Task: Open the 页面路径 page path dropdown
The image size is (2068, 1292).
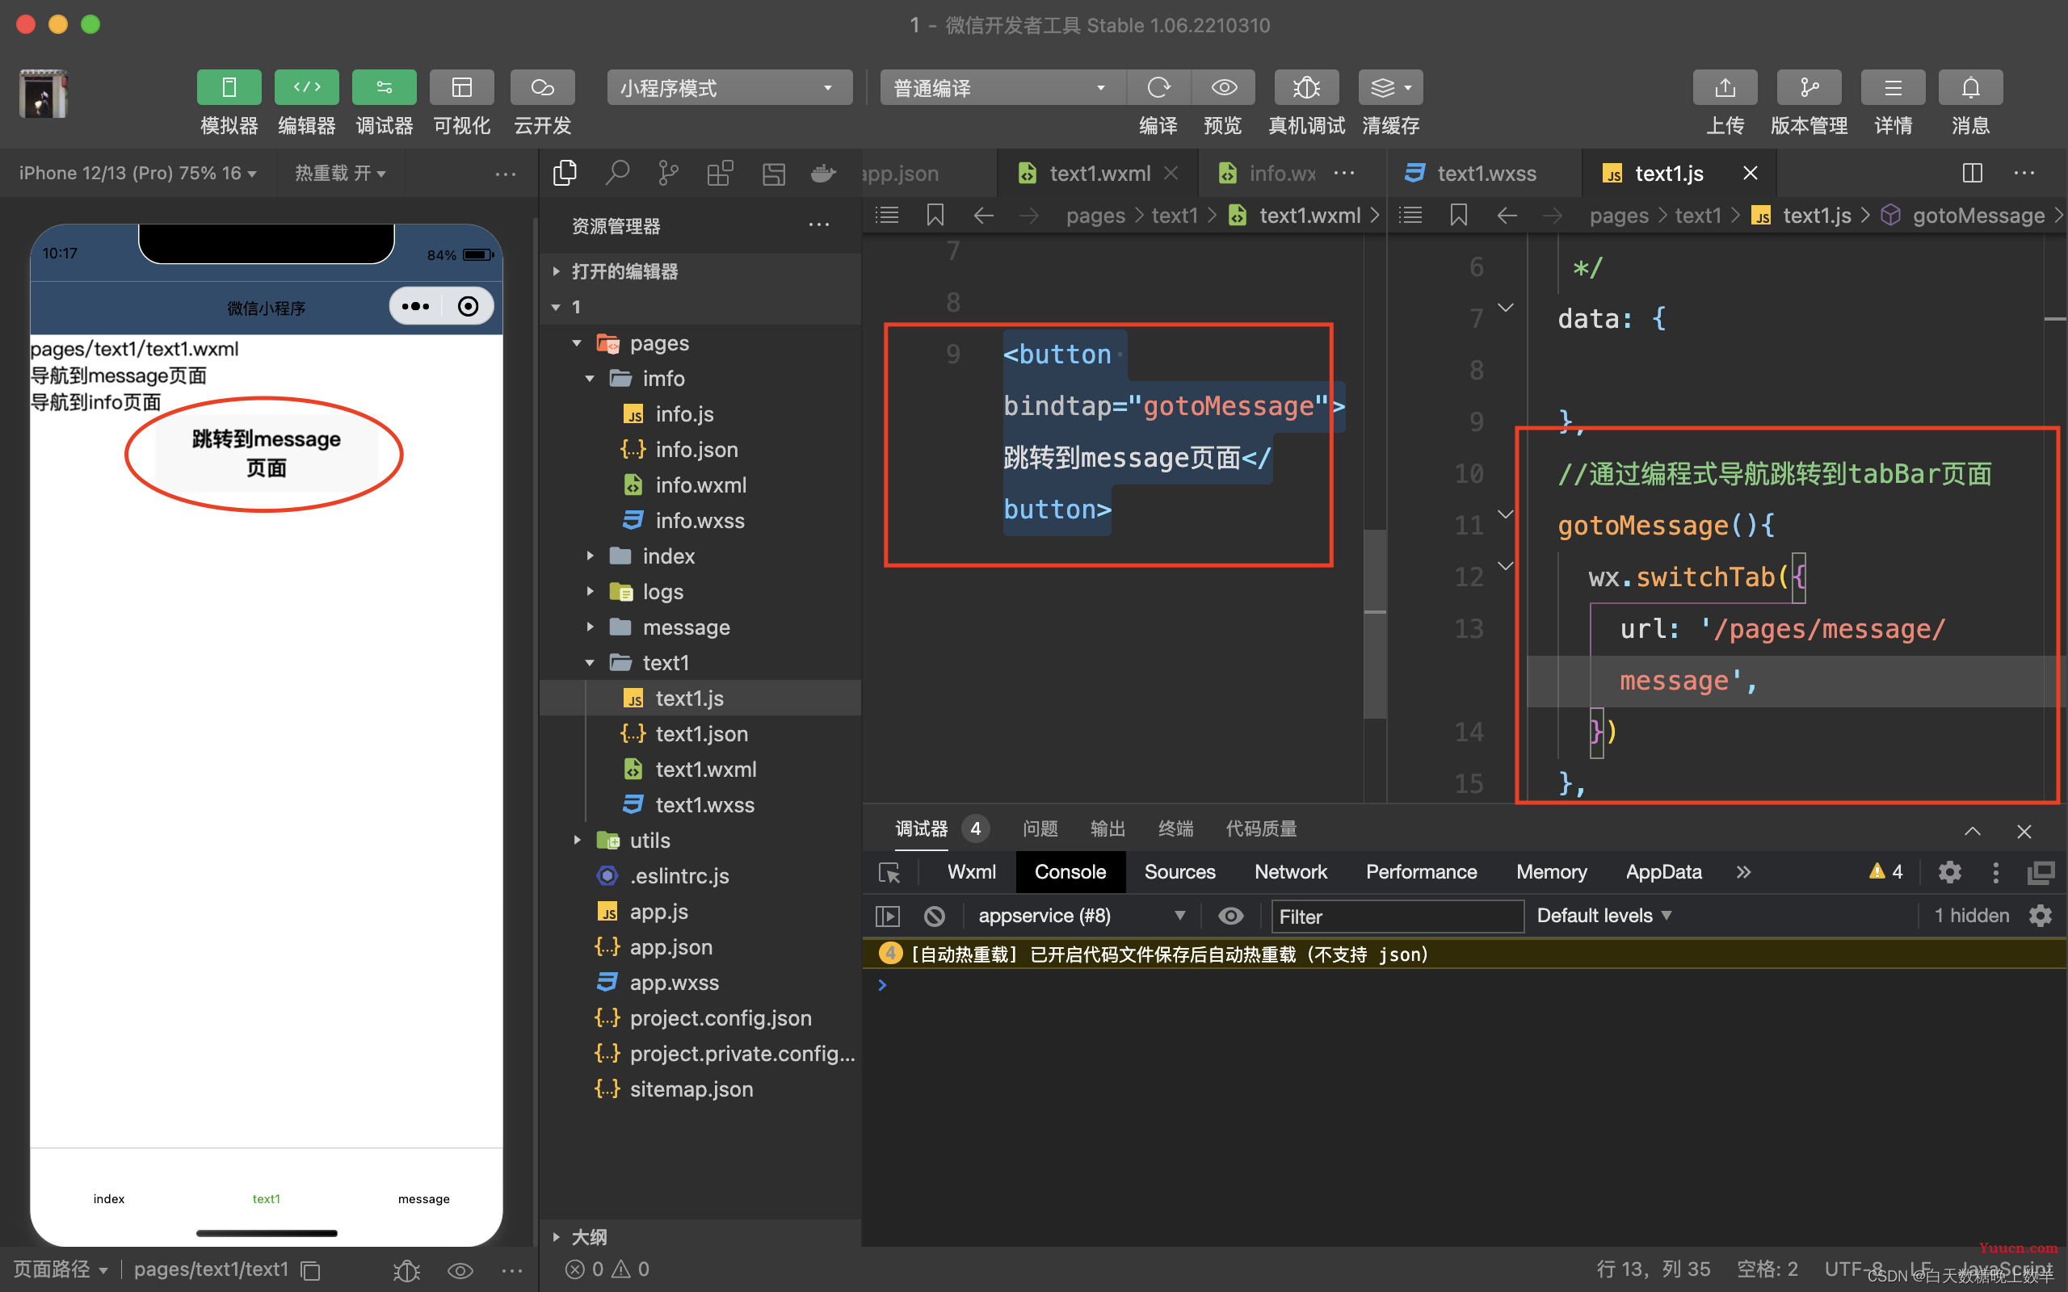Action: point(61,1269)
